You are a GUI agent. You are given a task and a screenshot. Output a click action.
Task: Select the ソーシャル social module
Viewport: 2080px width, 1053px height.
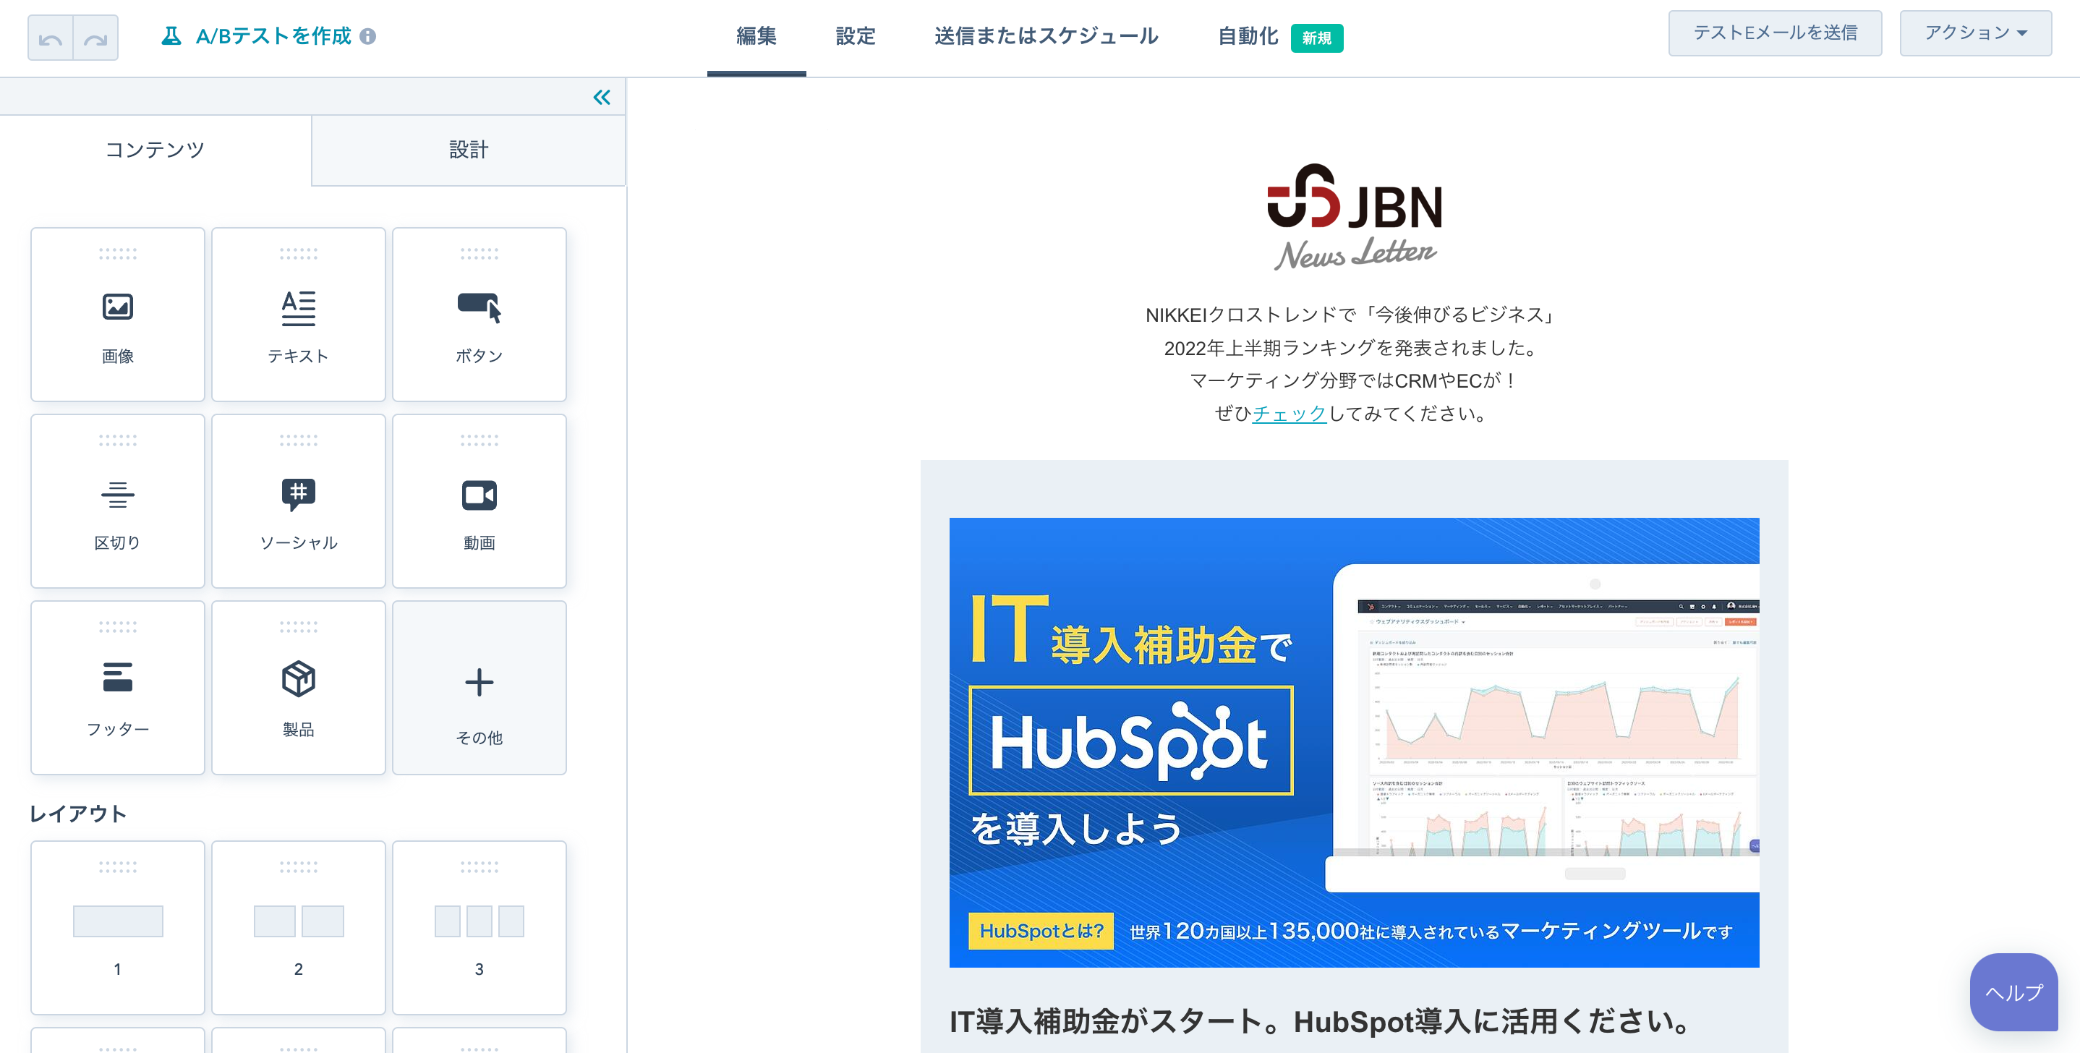click(x=299, y=500)
